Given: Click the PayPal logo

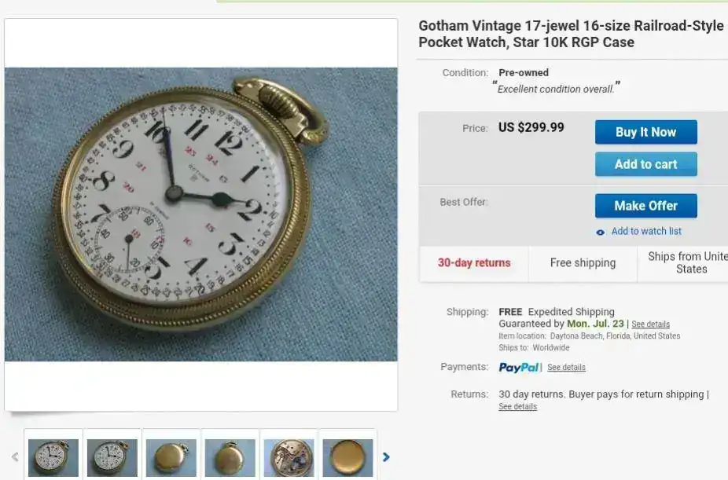Looking at the screenshot, I should (x=519, y=368).
